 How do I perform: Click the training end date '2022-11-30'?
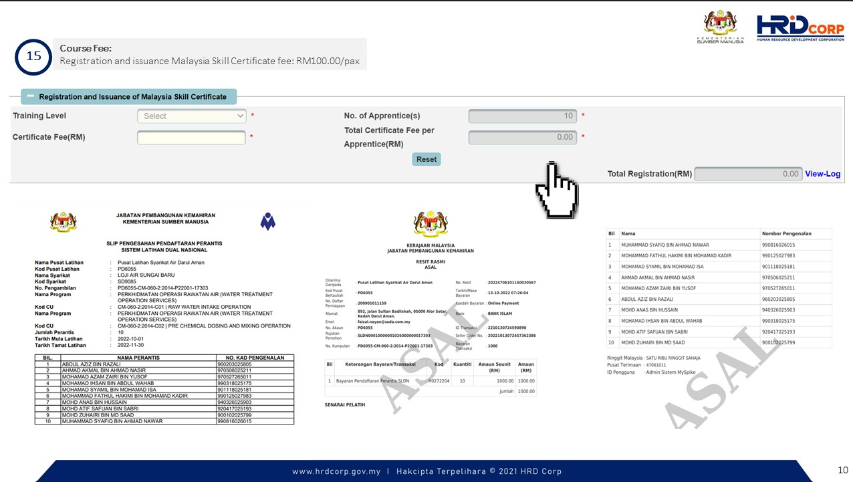click(x=132, y=344)
